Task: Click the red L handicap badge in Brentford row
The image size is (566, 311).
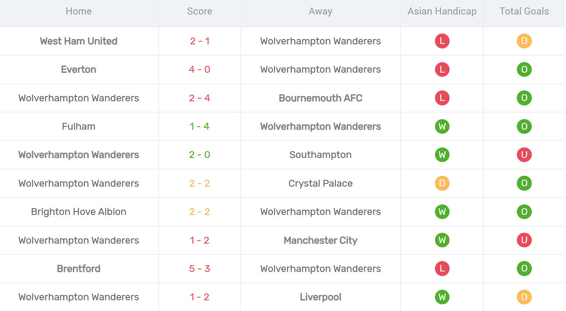Action: [x=442, y=269]
